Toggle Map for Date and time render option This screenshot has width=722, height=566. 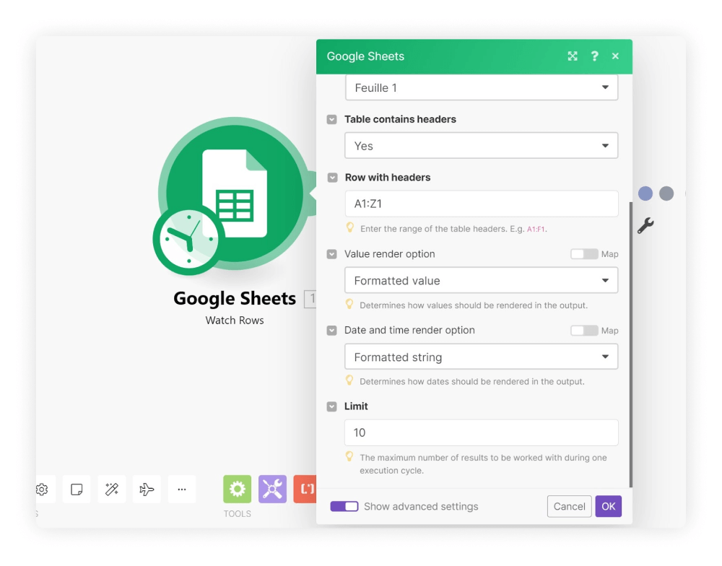pos(584,331)
